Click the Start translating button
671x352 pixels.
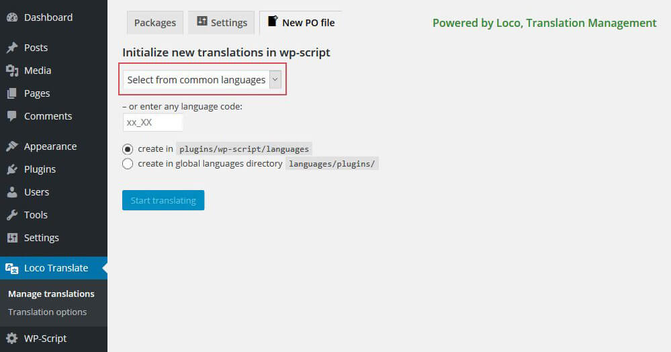click(163, 200)
